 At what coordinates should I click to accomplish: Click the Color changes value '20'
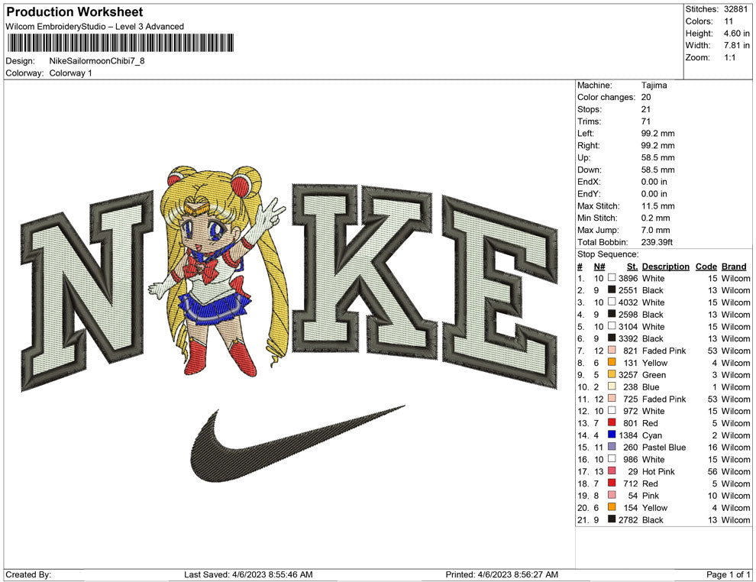(x=645, y=97)
